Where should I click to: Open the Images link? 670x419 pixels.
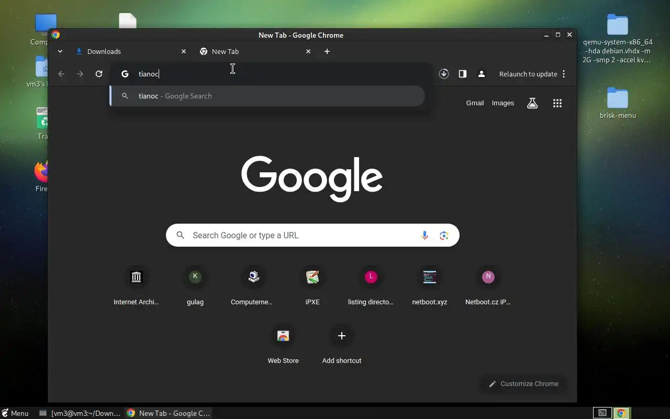503,103
